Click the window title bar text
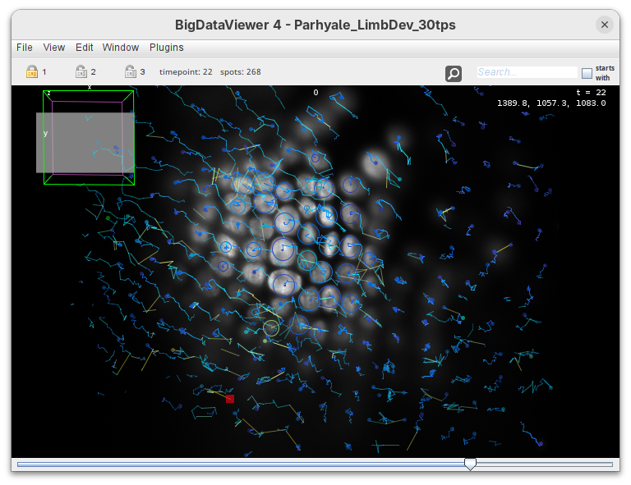The image size is (631, 485). tap(315, 25)
